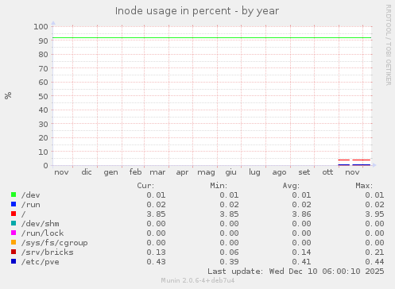This screenshot has height=289, width=395.
Task: Select the /sys/fs/cgroup legend label
Action: click(x=54, y=243)
